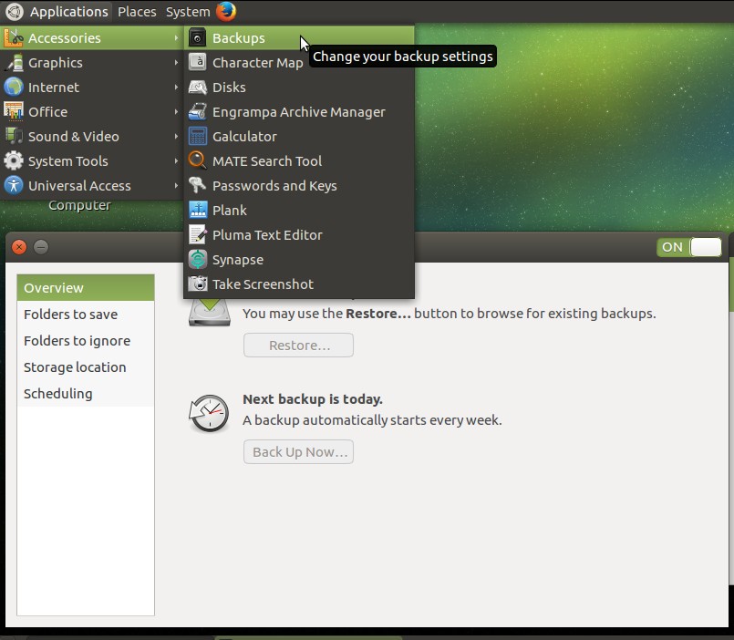Select Folders to save in the sidebar
This screenshot has height=640, width=734.
point(86,315)
